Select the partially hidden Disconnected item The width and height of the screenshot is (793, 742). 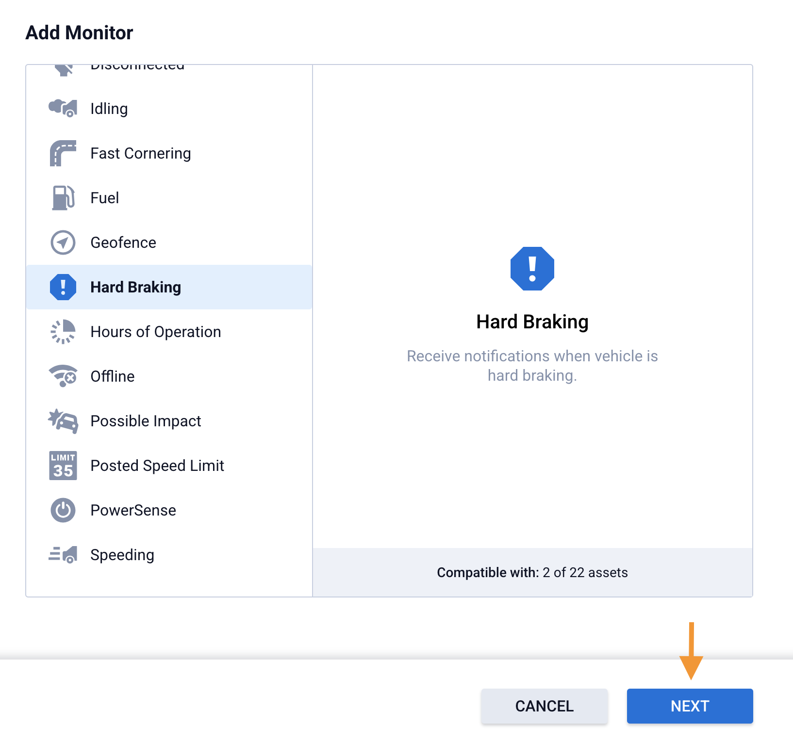(x=137, y=68)
